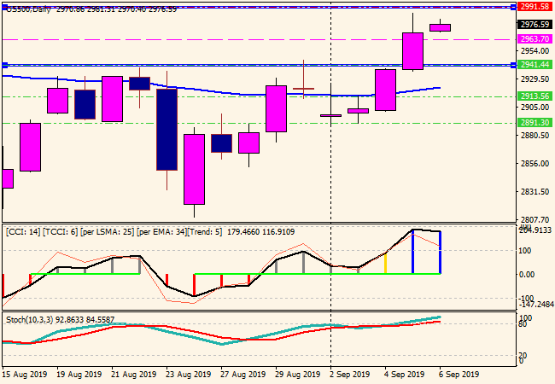The image size is (555, 384).
Task: Click the 2 Sep 2019 date label
Action: (348, 374)
